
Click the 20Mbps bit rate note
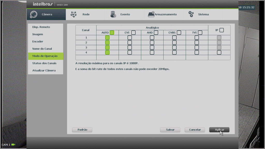[122, 69]
